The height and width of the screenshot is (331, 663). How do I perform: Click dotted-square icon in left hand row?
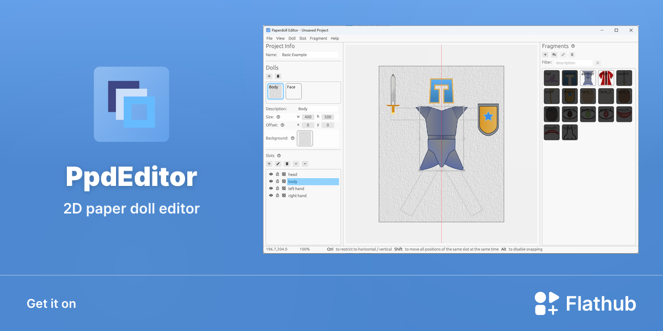point(283,189)
